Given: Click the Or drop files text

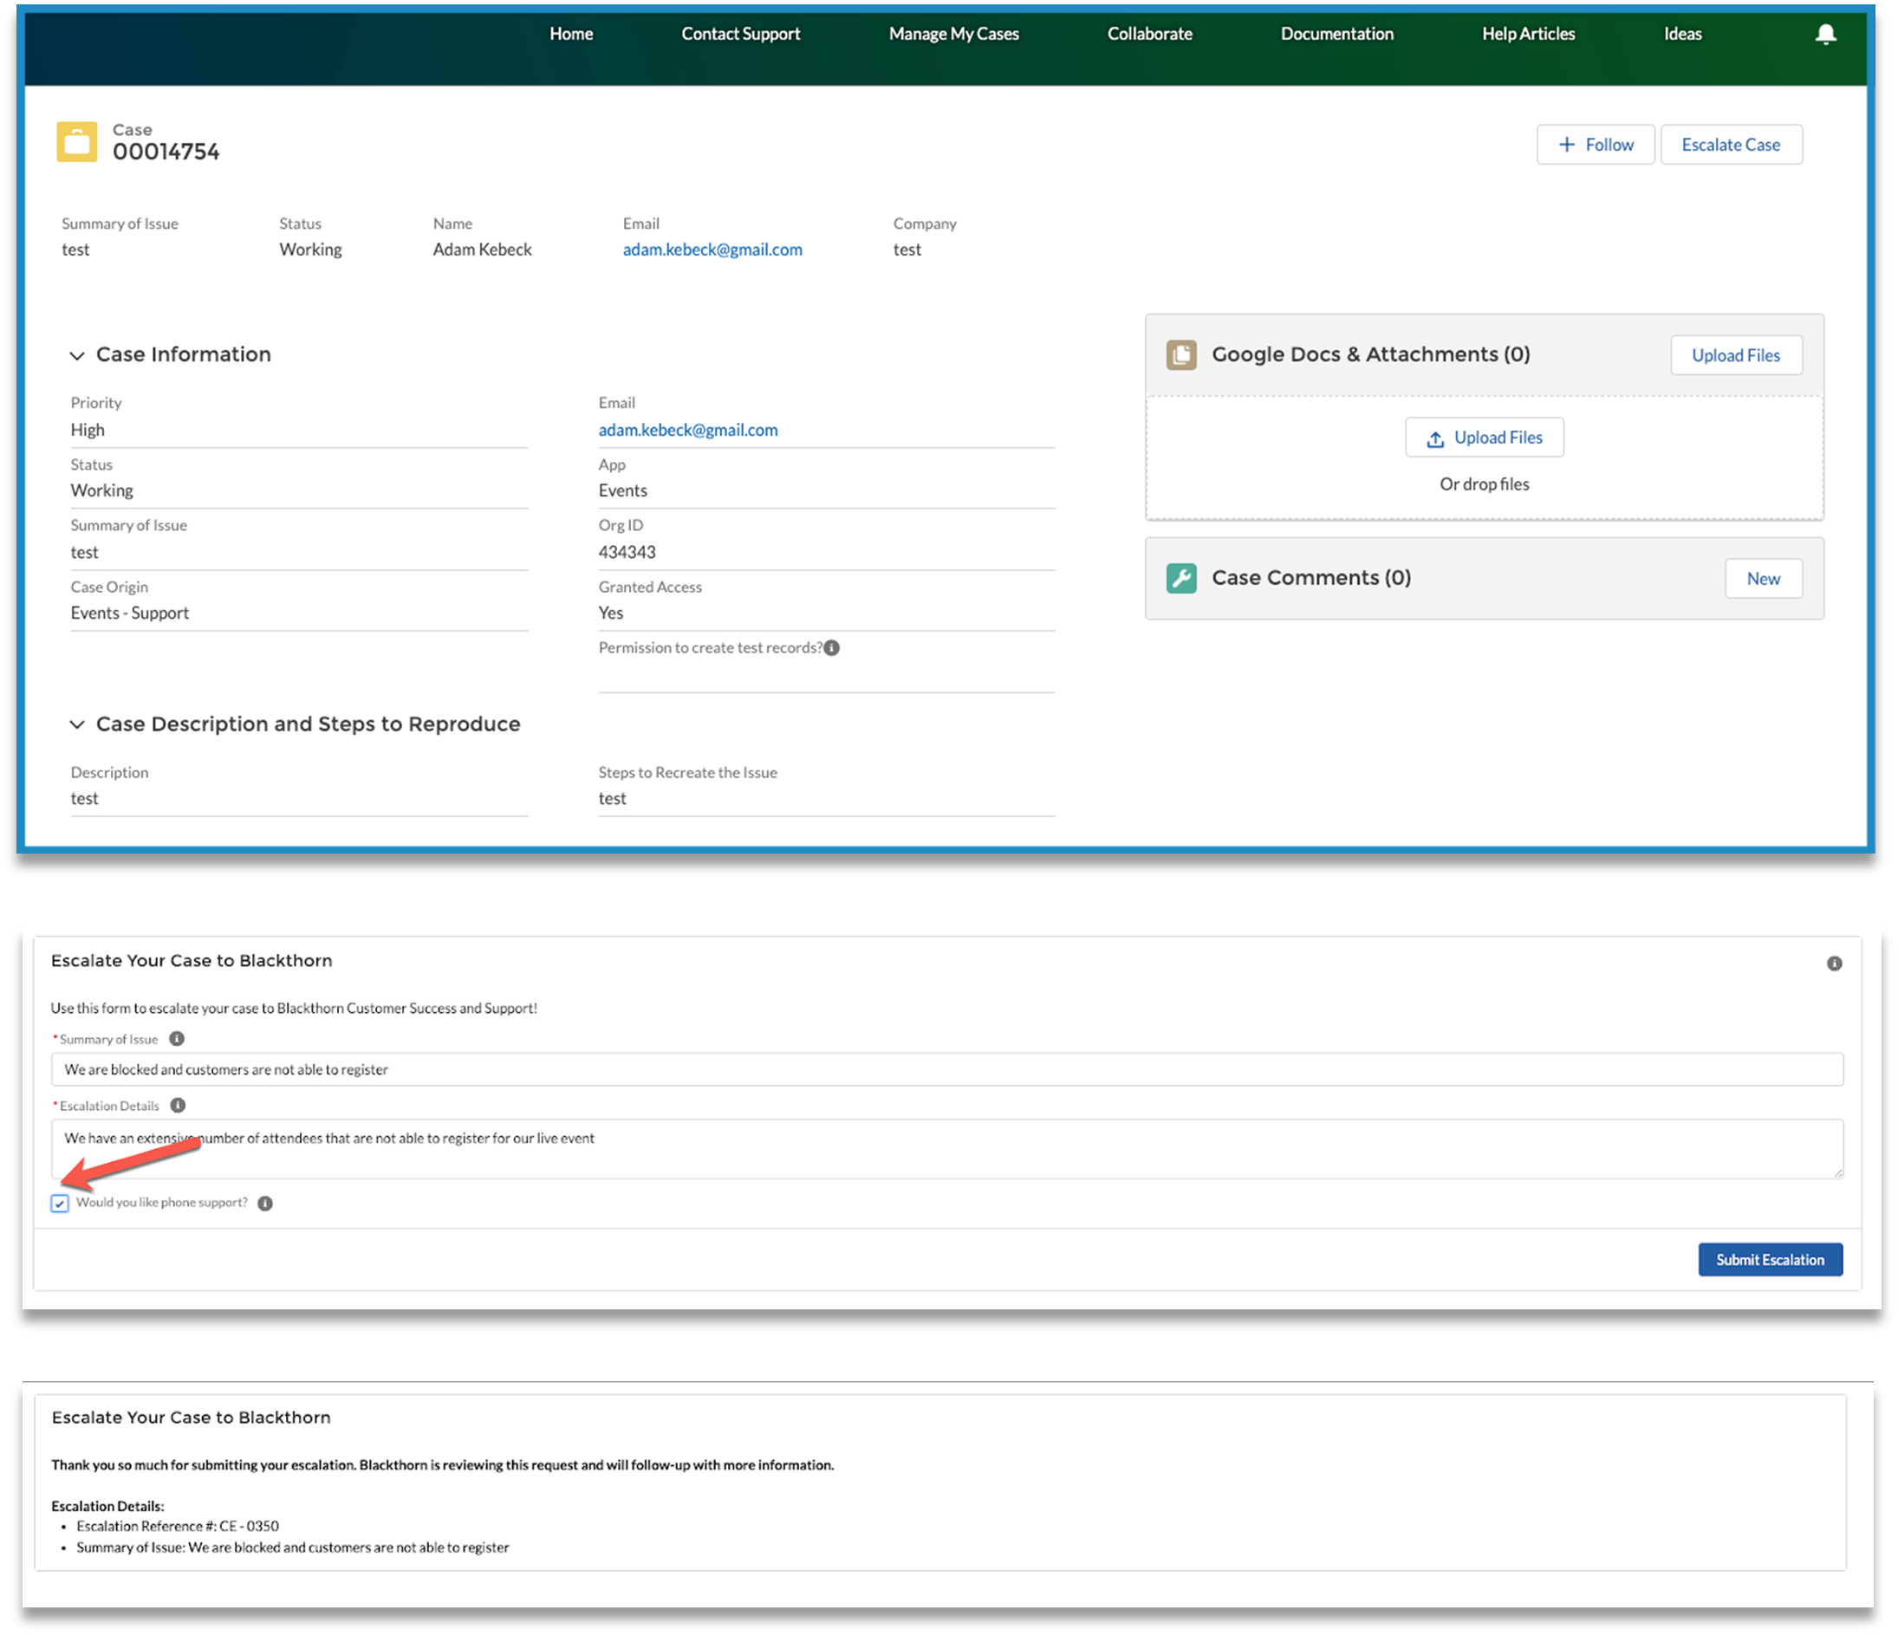Looking at the screenshot, I should click(x=1484, y=484).
